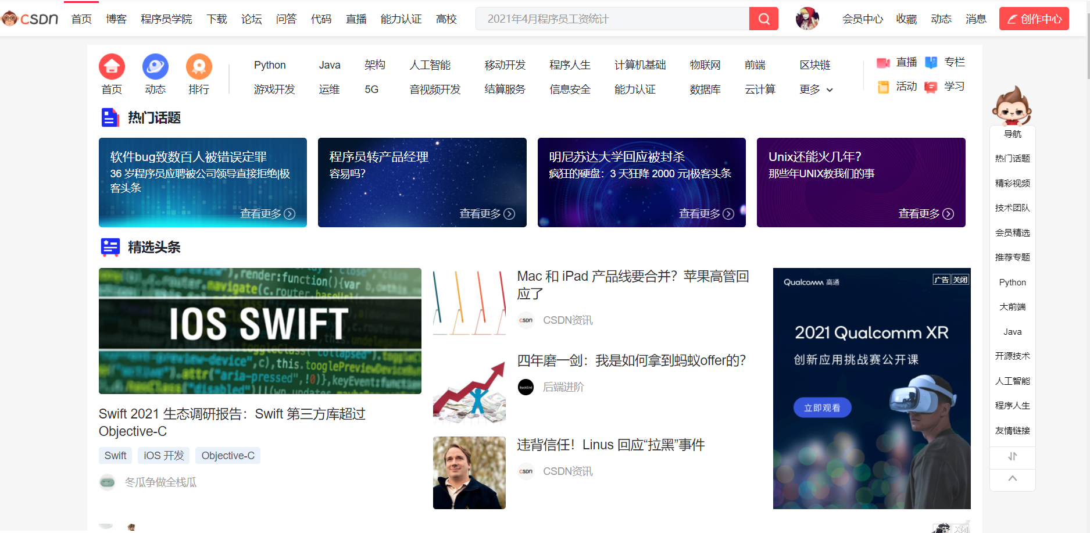Open 下载 in top navigation
The image size is (1090, 533).
pos(217,19)
